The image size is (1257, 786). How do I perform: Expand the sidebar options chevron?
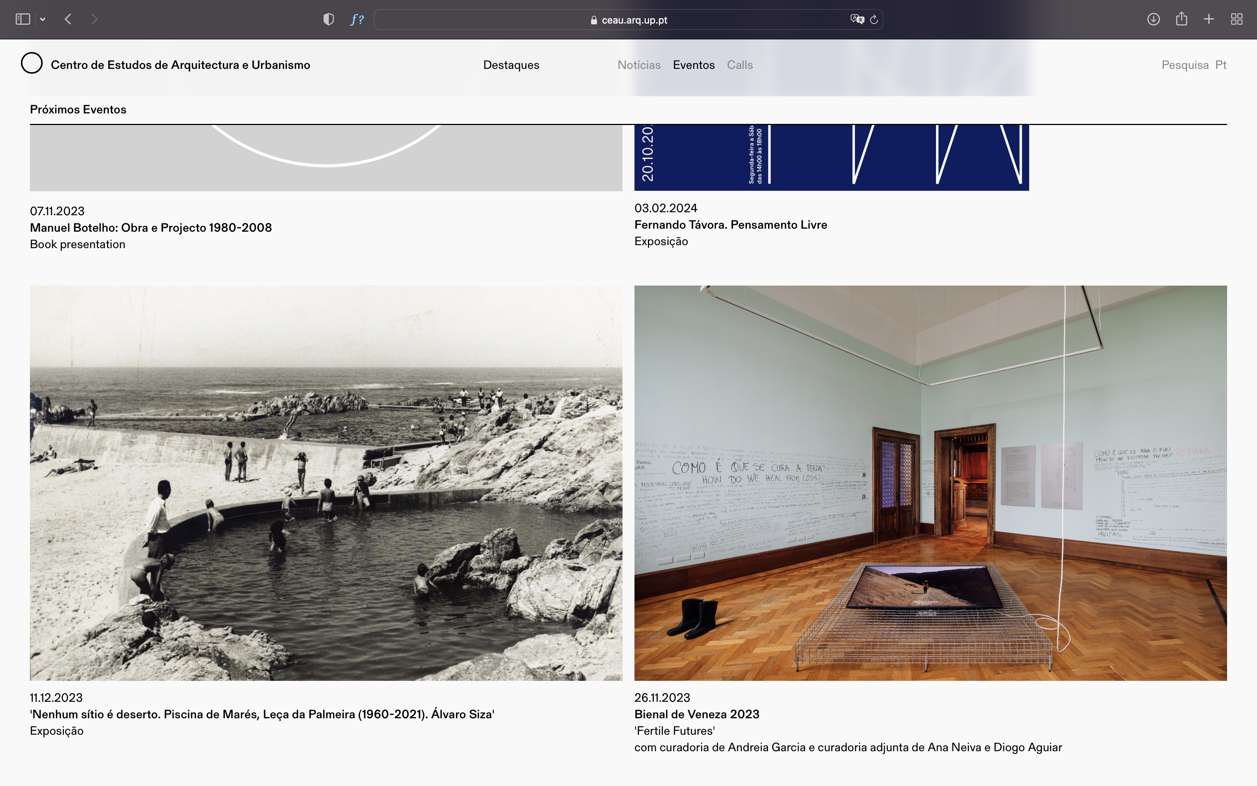pos(43,19)
